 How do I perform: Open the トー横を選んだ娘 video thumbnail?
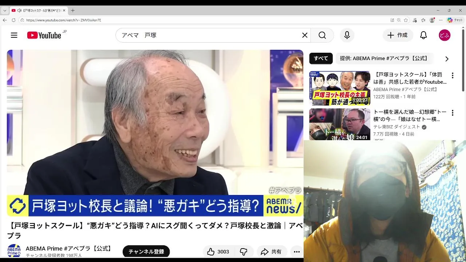coord(340,124)
